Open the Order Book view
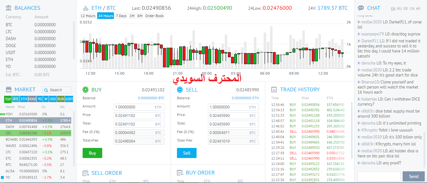 click(x=155, y=16)
